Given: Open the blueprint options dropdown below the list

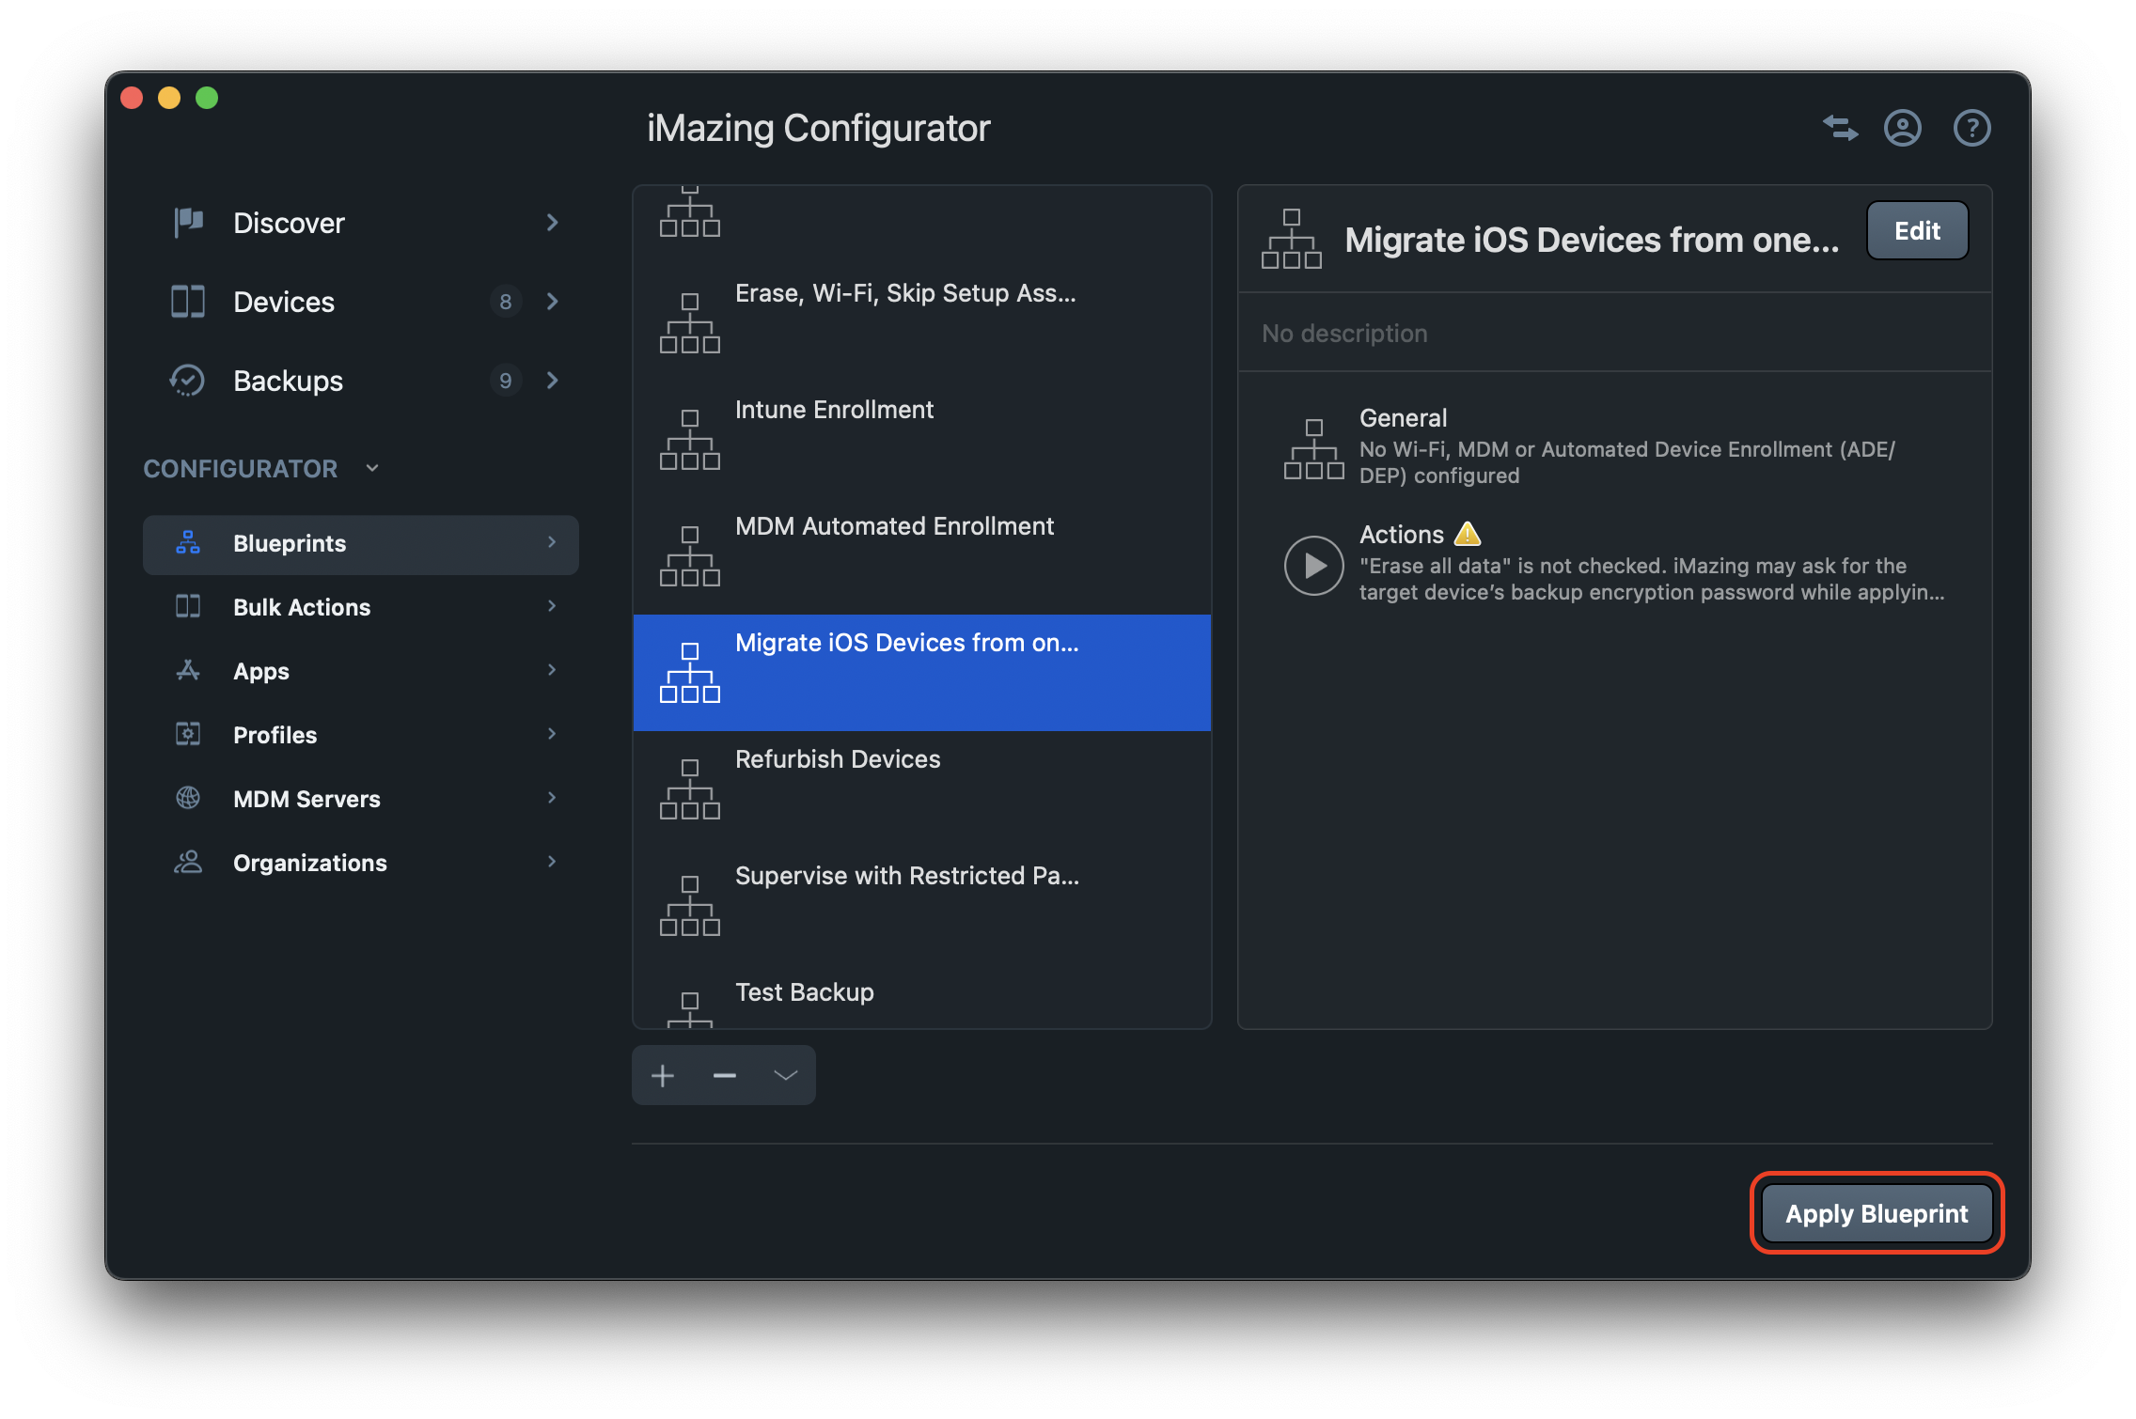Looking at the screenshot, I should (785, 1074).
